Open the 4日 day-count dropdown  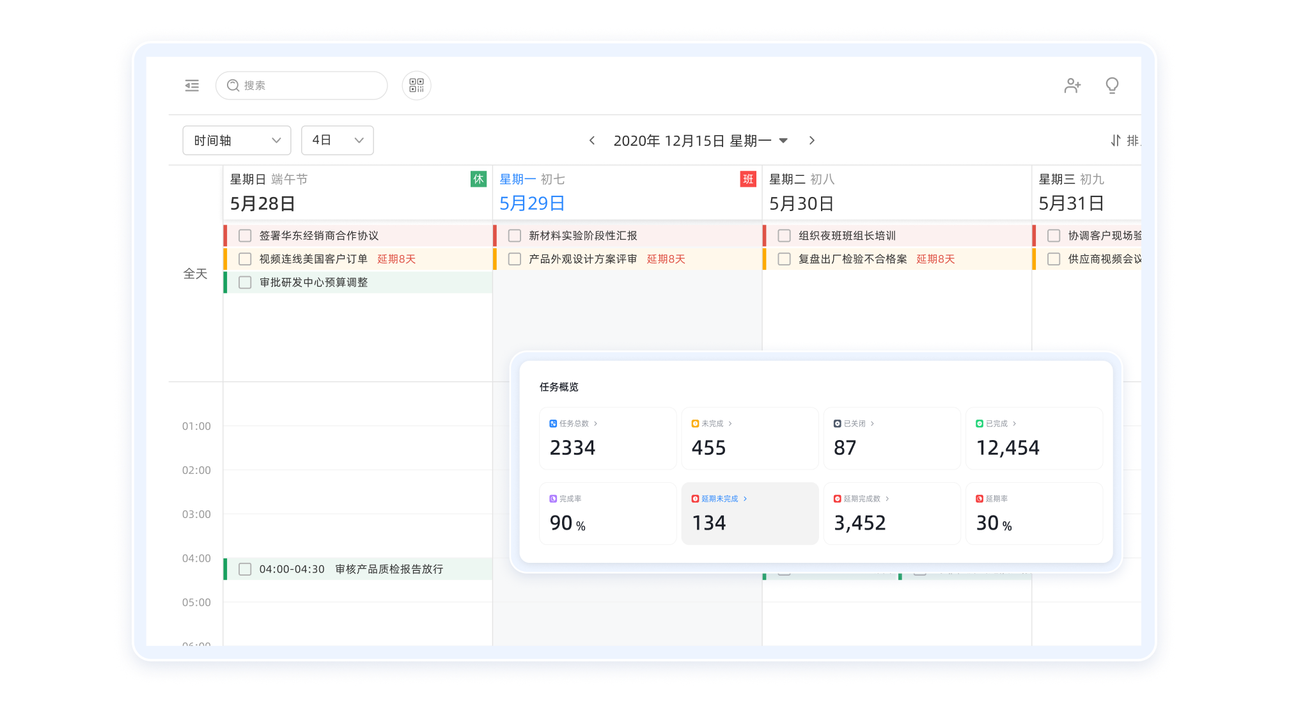pos(338,141)
